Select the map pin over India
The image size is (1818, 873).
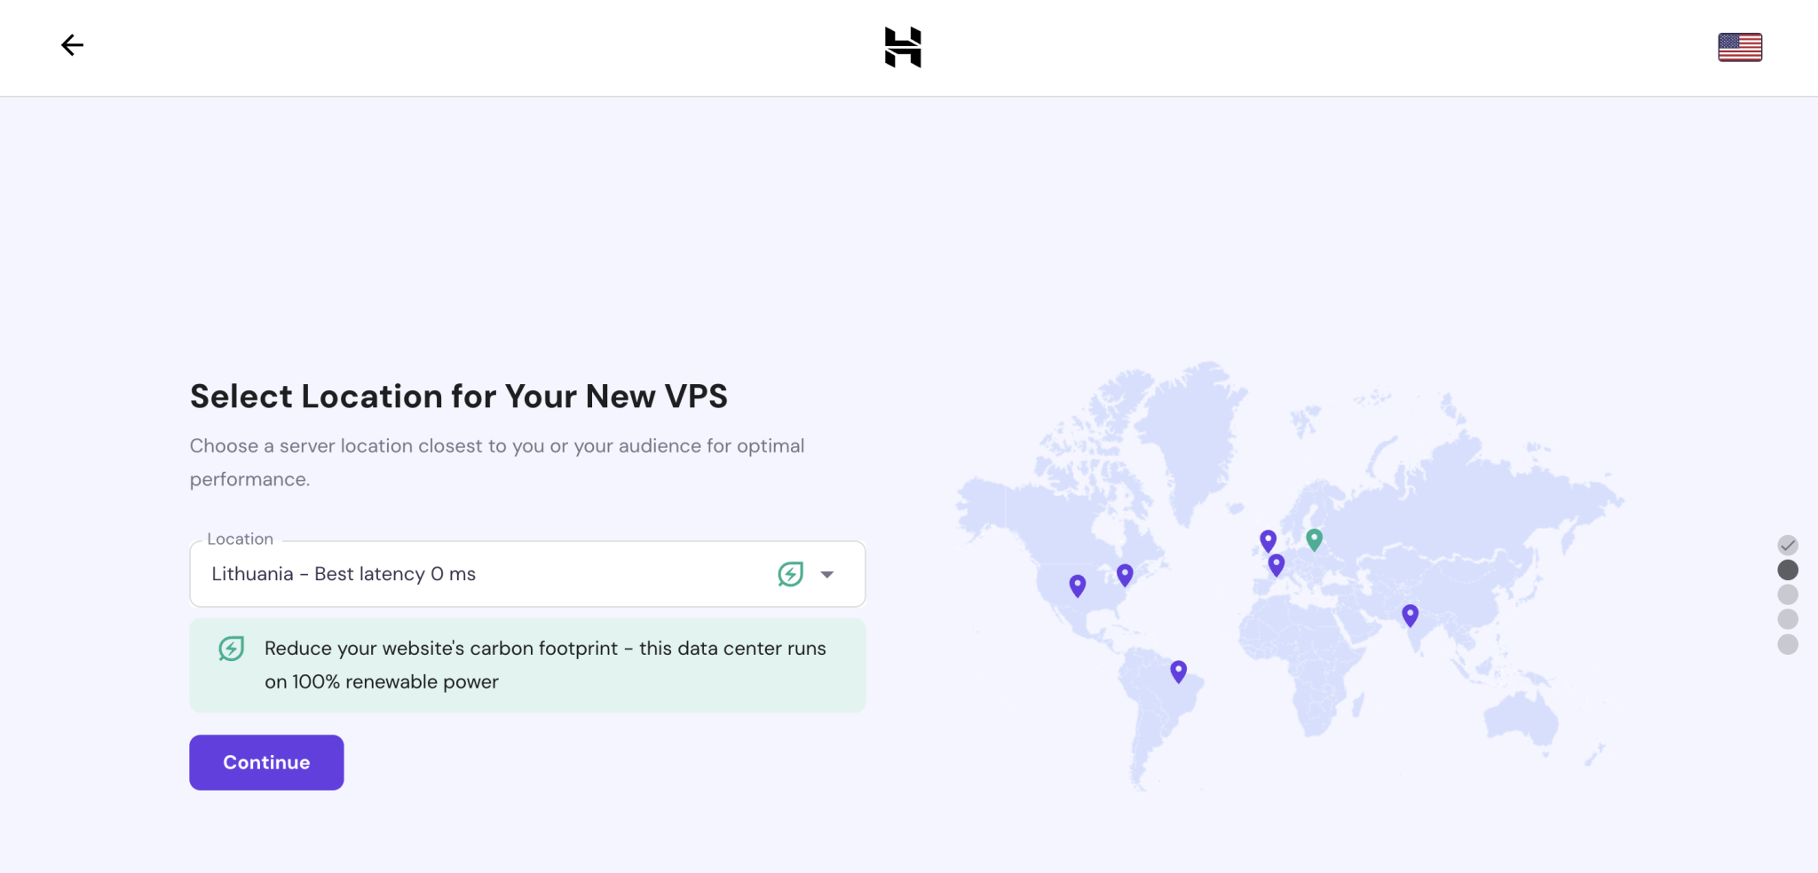tap(1410, 613)
